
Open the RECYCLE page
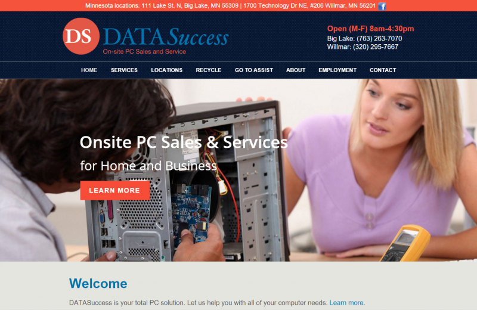(x=209, y=70)
